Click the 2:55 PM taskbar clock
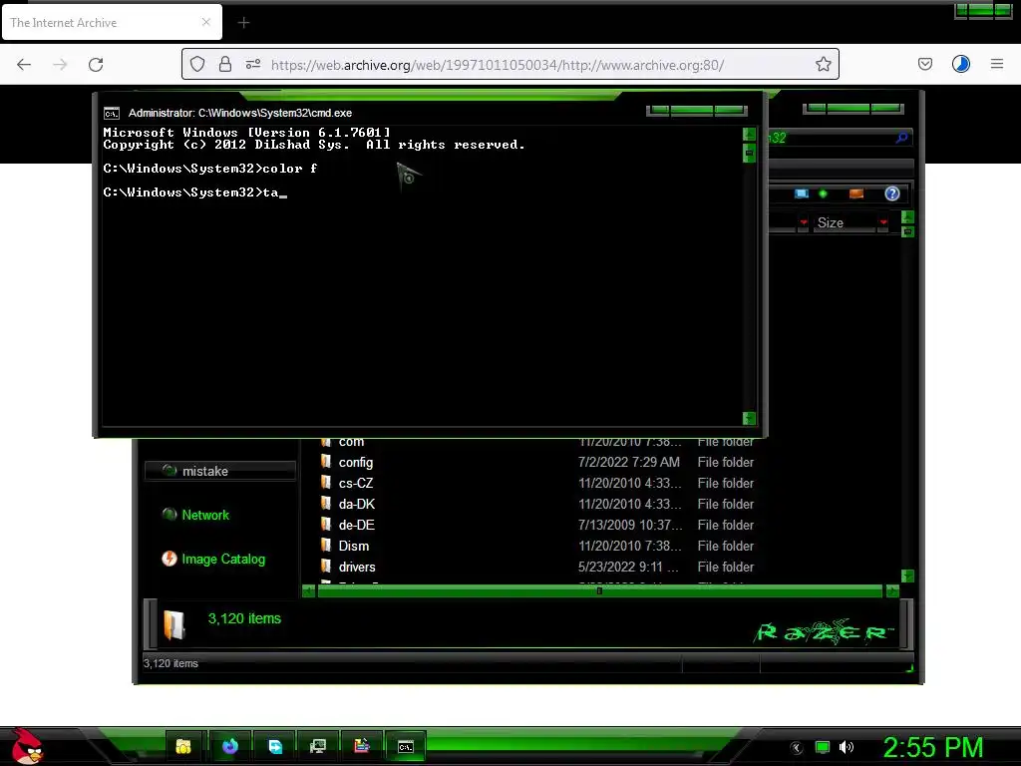The image size is (1021, 766). click(x=932, y=747)
